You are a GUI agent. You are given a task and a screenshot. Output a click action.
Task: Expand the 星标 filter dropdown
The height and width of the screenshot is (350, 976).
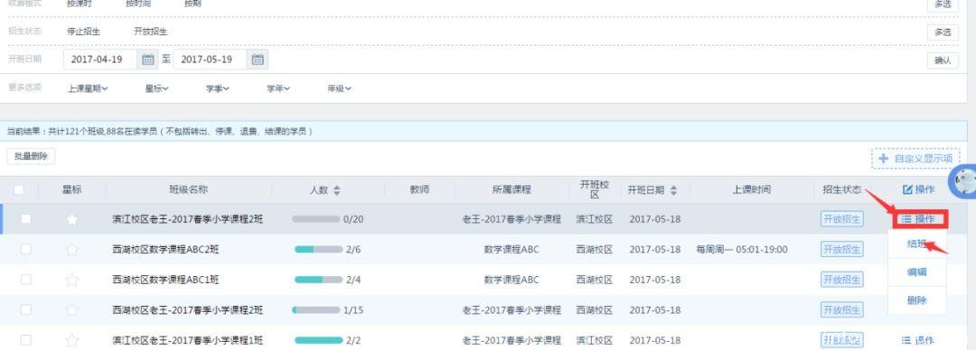[x=157, y=89]
